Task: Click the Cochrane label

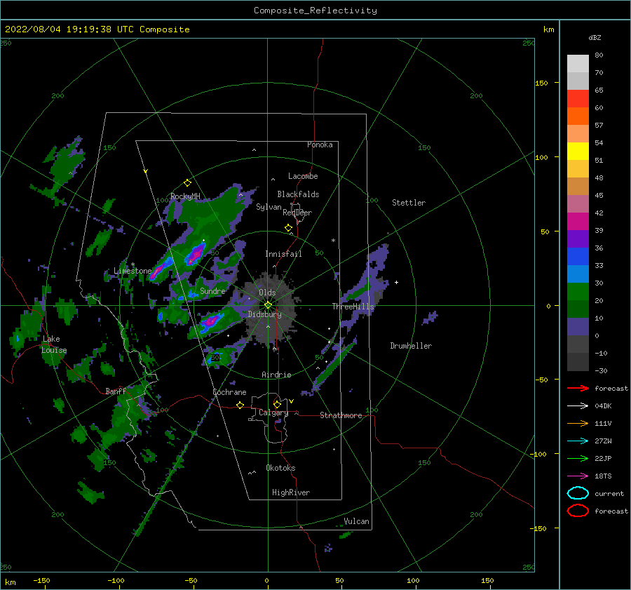Action: (x=229, y=392)
